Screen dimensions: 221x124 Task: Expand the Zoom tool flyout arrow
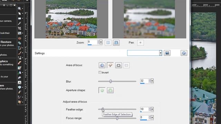[22, 9]
